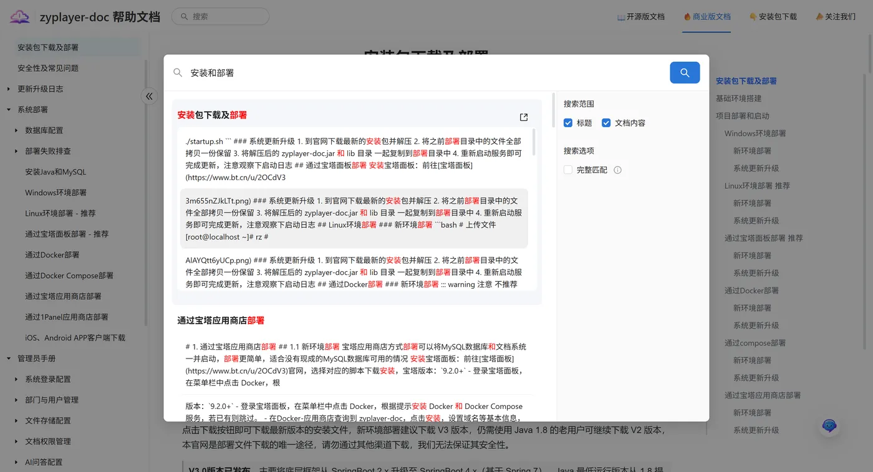Expand the AI问答配置 tree node
The width and height of the screenshot is (873, 472).
pos(16,462)
